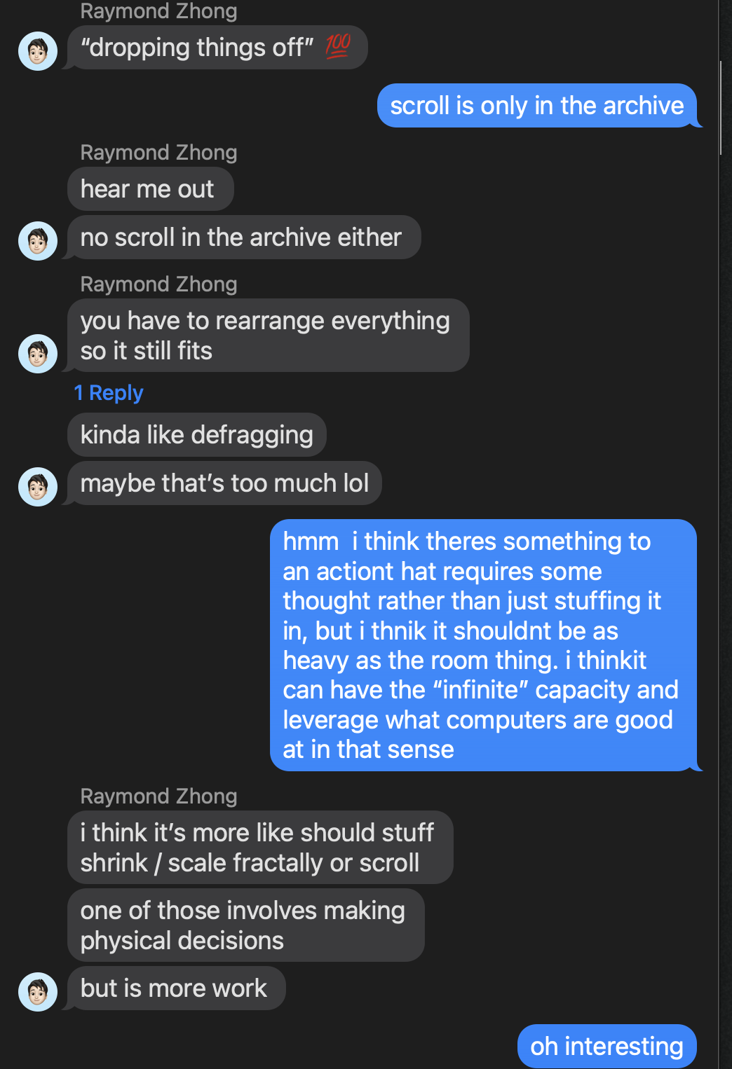This screenshot has width=732, height=1069.
Task: Select the "one of those involves making physical decisions" bubble
Action: 245,925
